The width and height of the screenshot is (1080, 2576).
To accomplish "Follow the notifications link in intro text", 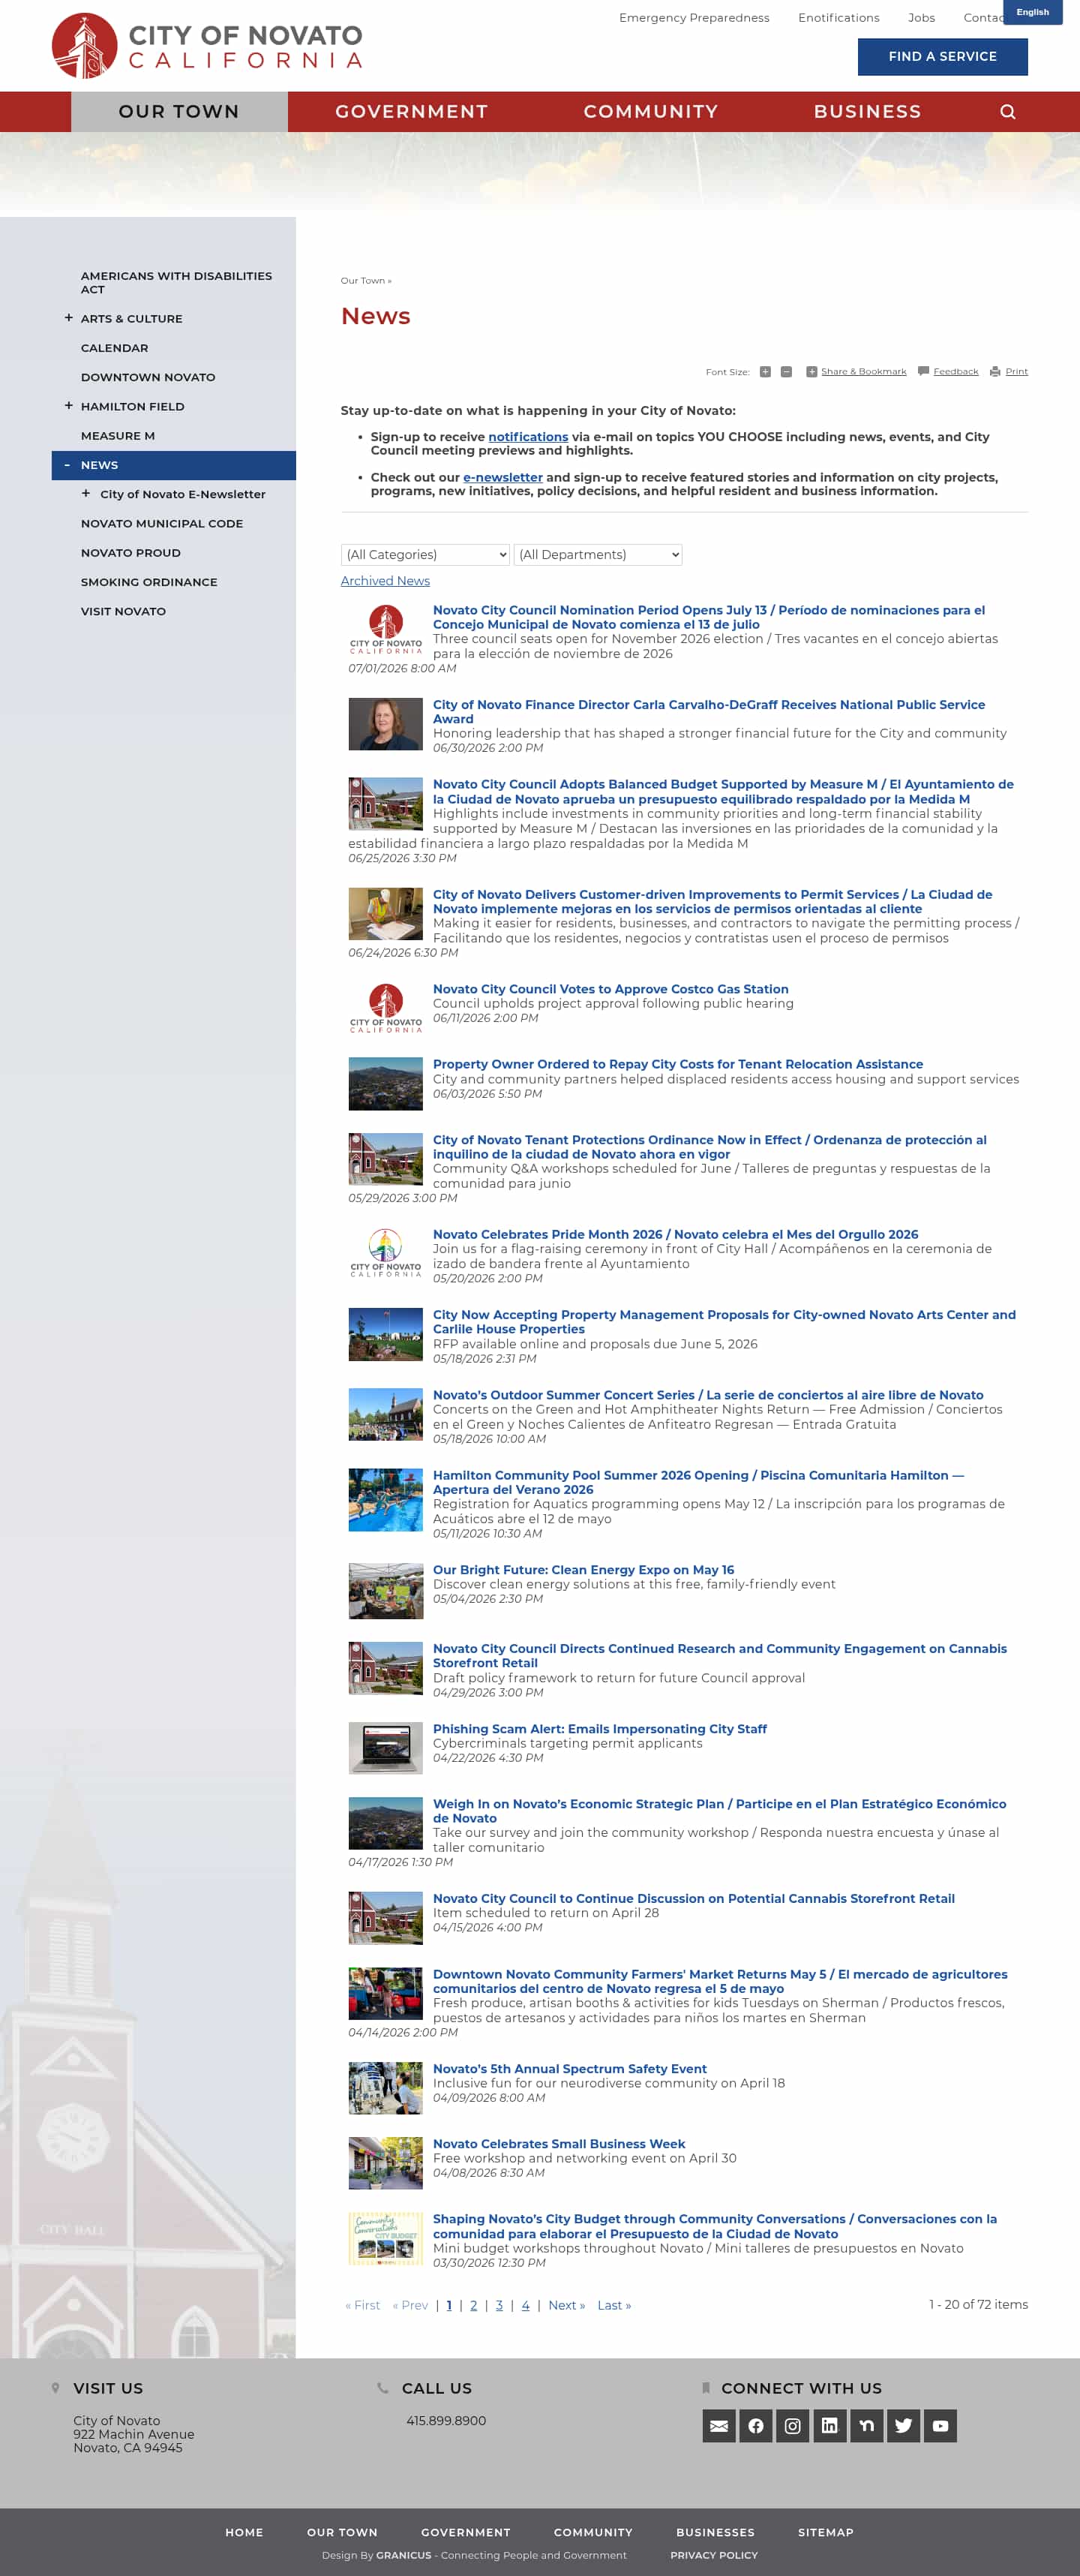I will (x=527, y=437).
